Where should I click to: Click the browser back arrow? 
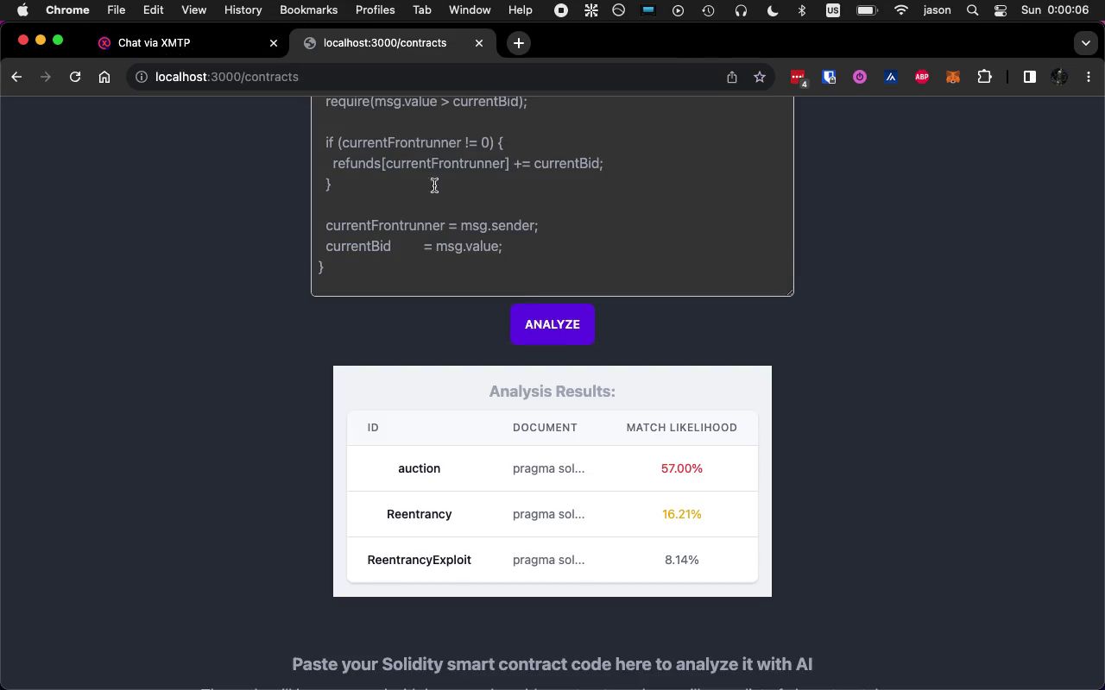click(x=16, y=77)
